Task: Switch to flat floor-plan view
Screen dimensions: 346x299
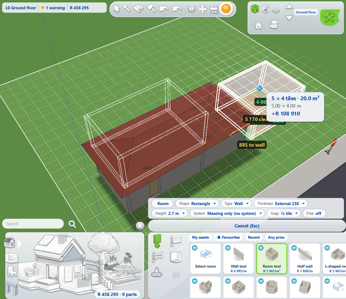Action: [x=276, y=11]
